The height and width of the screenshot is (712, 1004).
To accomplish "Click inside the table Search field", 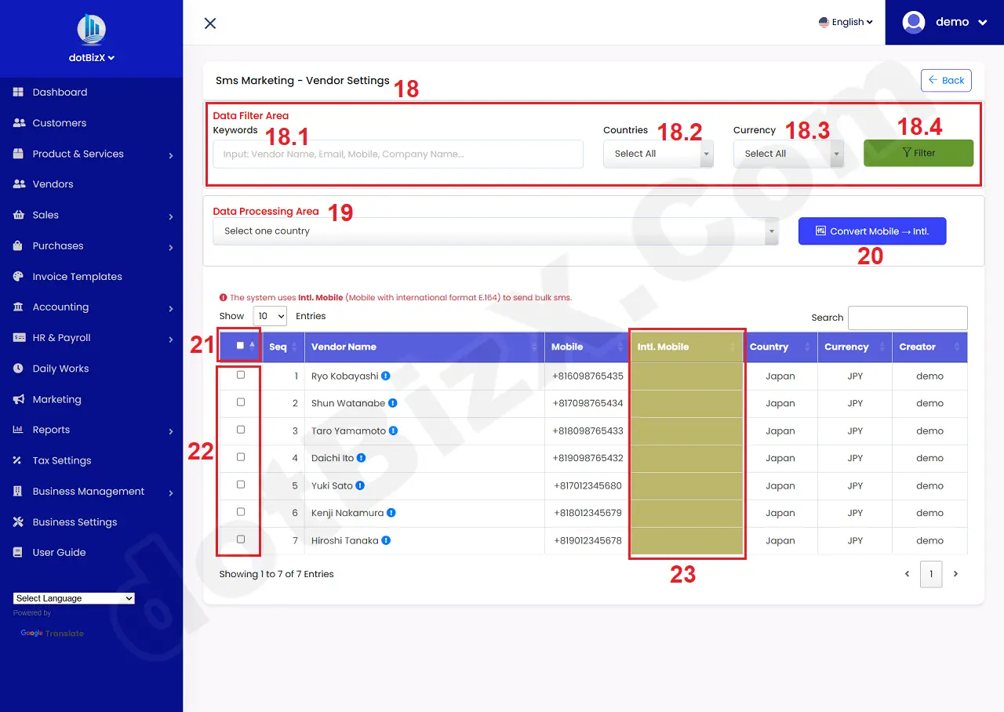I will click(x=907, y=318).
